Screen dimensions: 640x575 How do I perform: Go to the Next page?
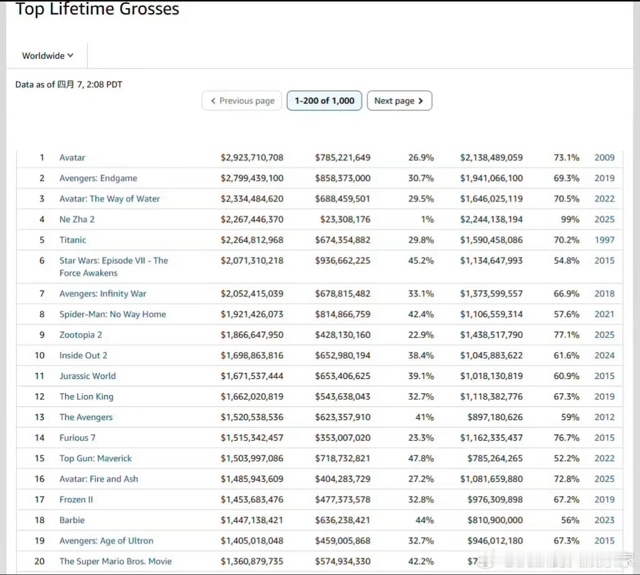click(399, 101)
